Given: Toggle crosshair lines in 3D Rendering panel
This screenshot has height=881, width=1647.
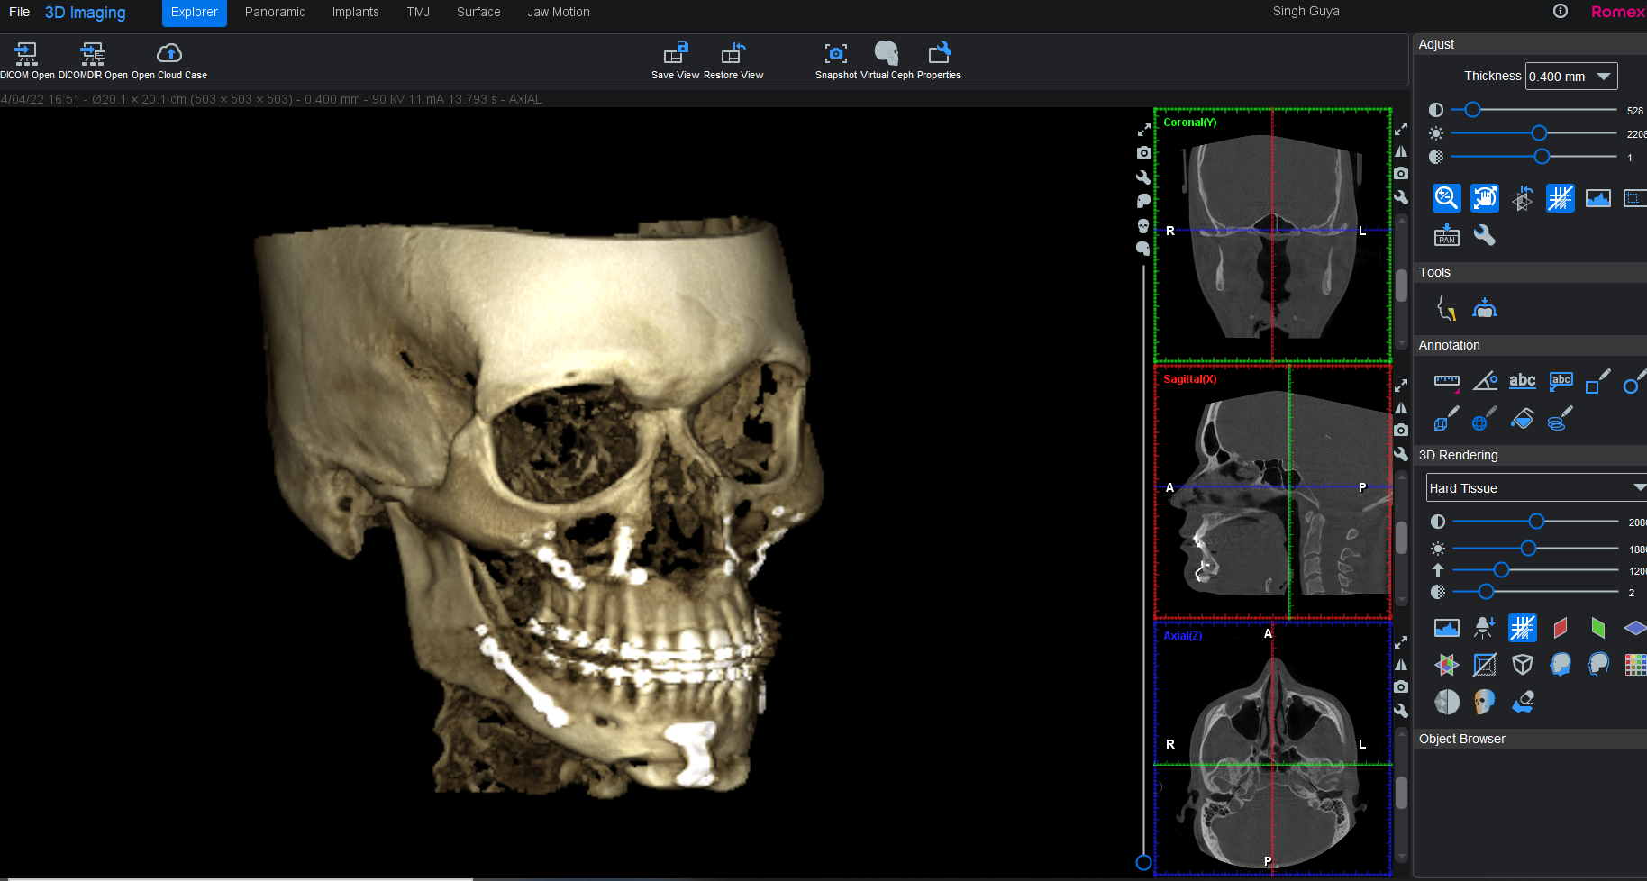Looking at the screenshot, I should [1523, 627].
